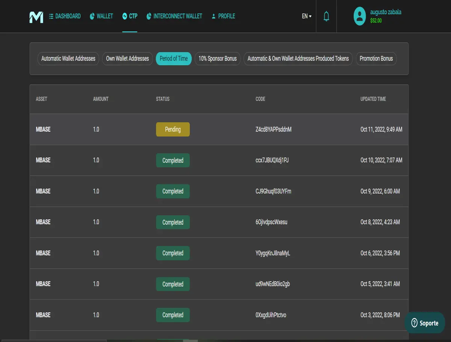451x342 pixels.
Task: Select code 6OjIvdpscWxesu
Action: coord(271,222)
